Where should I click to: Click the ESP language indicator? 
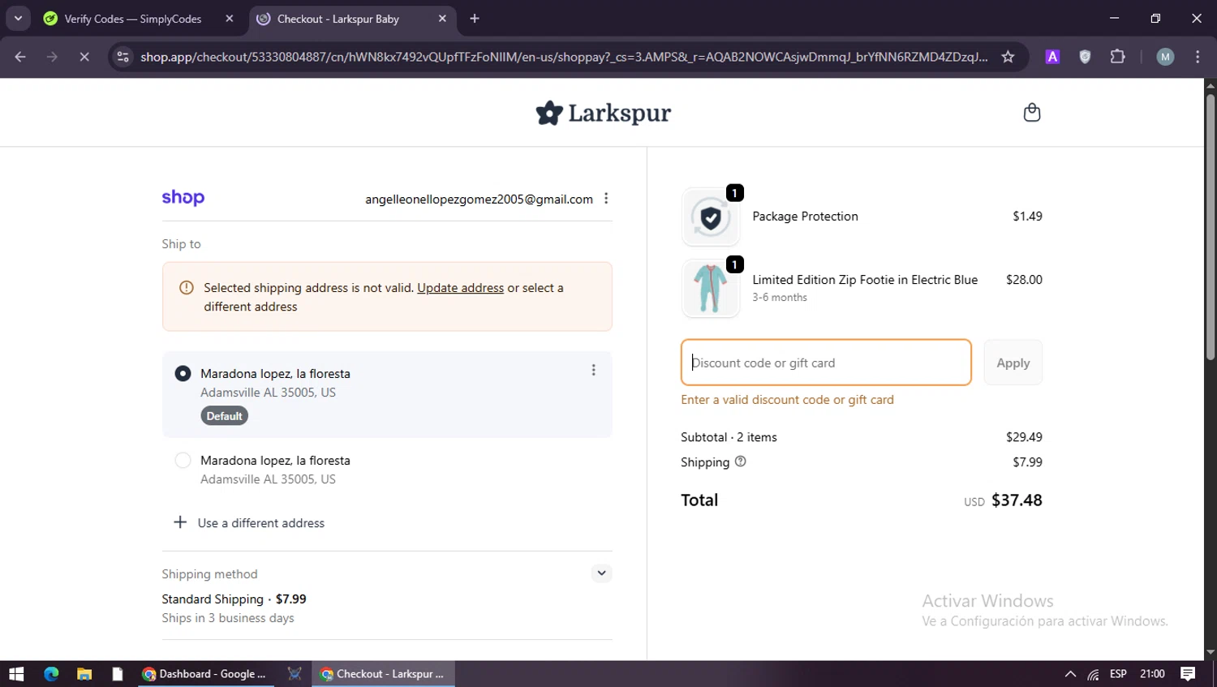1118,674
